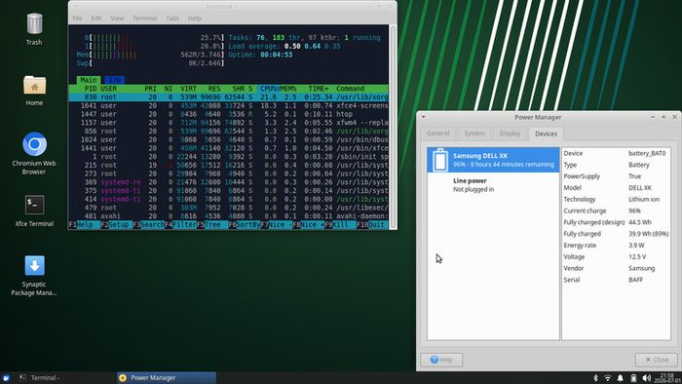Screen dimensions: 682x384
Task: Click the Terminal window vertical scrollbar
Action: point(393,126)
